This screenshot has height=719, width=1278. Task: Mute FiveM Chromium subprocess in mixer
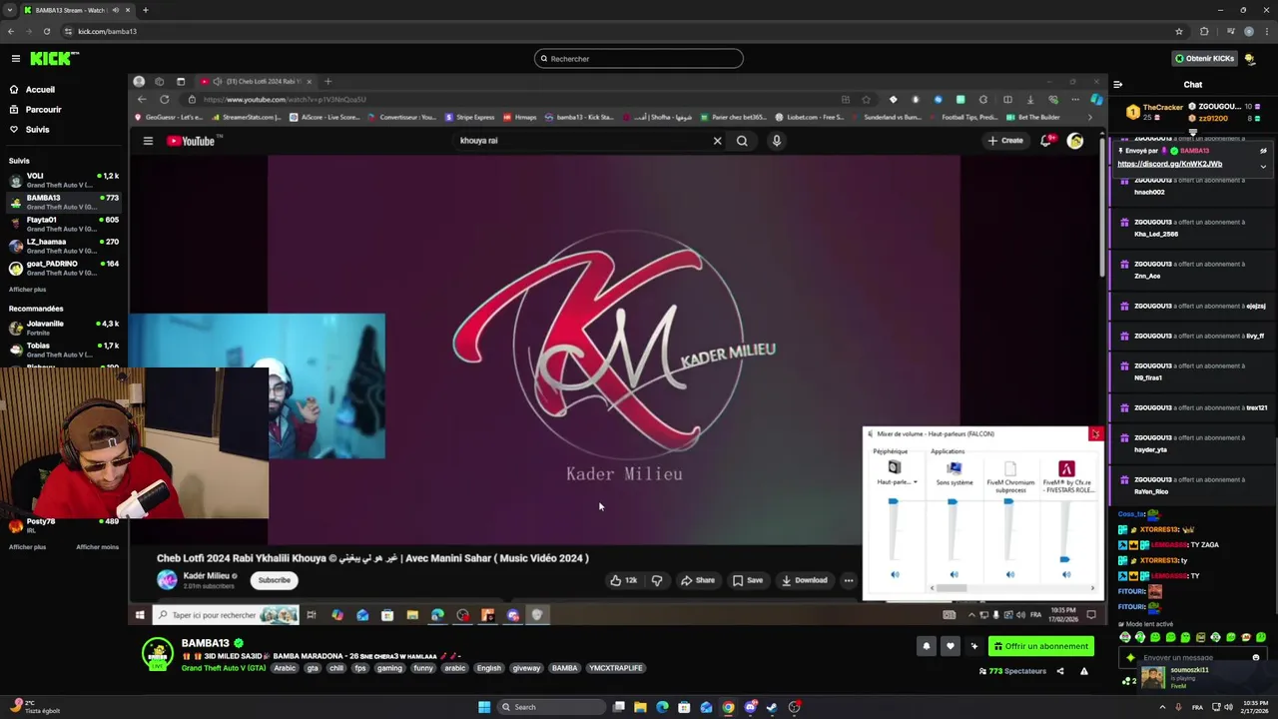[x=1009, y=574]
